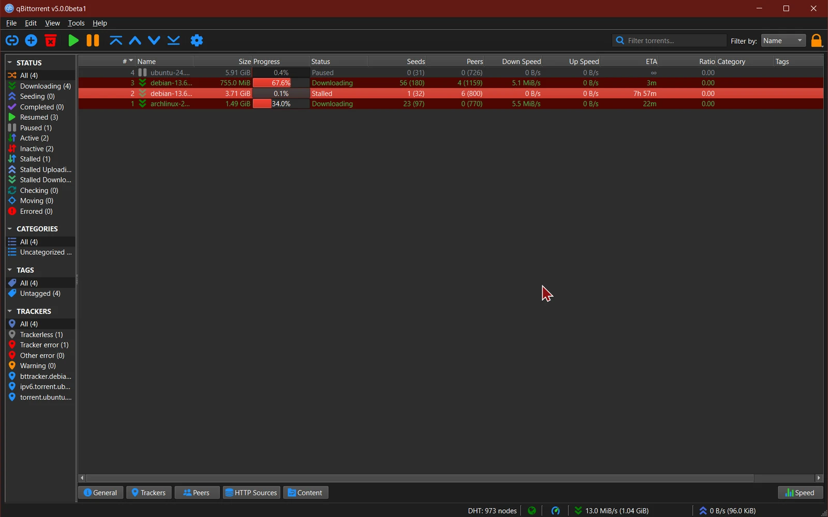Select Completed (0) status filter
The height and width of the screenshot is (517, 828).
click(40, 107)
